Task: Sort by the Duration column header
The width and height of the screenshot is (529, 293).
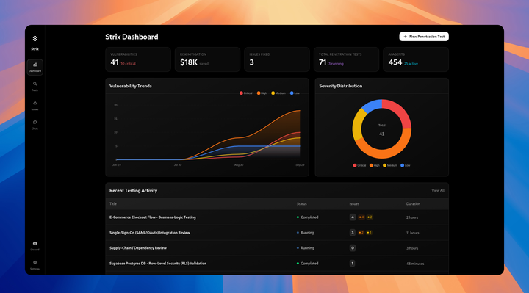Action: (413, 203)
